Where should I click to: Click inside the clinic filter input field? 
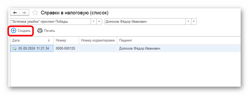pos(50,22)
